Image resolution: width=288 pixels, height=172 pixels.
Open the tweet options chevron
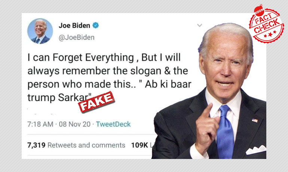pyautogui.click(x=199, y=25)
